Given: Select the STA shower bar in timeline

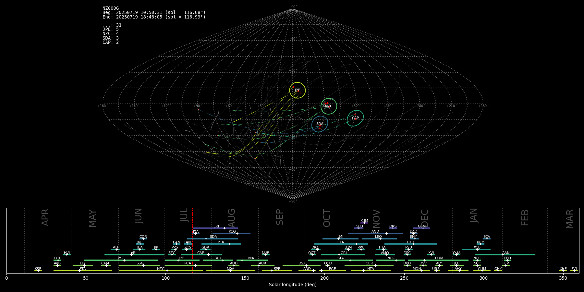Looking at the screenshot, I should [x=341, y=260].
